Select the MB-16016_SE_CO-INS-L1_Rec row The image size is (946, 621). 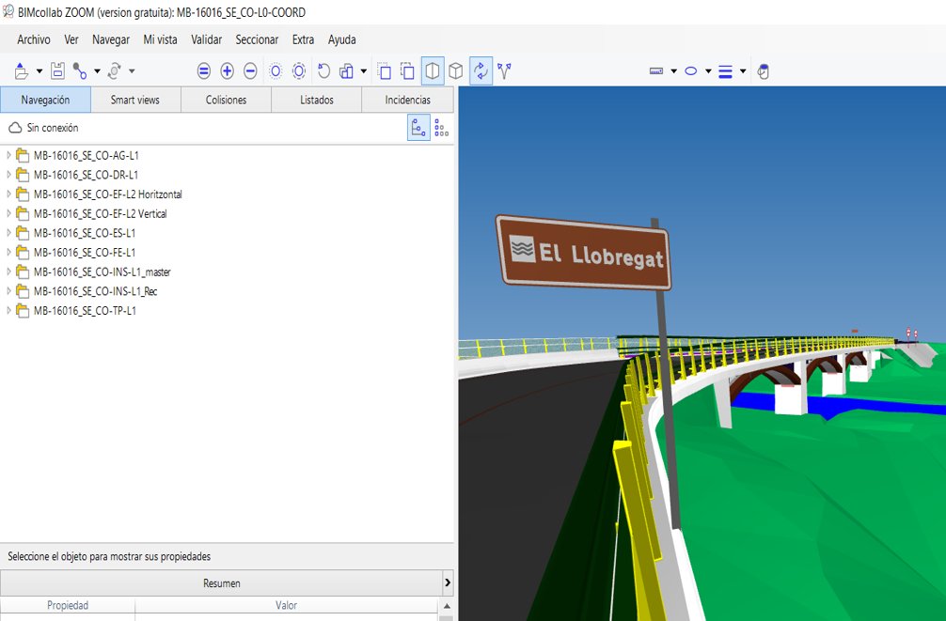pyautogui.click(x=95, y=291)
